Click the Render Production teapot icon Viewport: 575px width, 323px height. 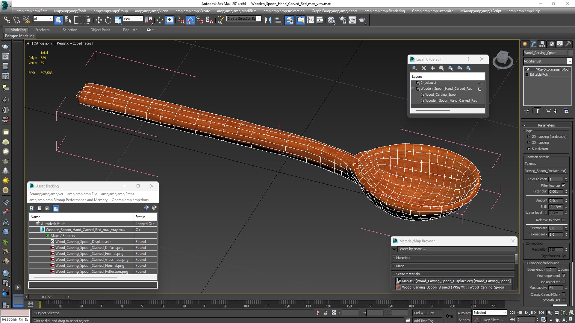tap(362, 20)
